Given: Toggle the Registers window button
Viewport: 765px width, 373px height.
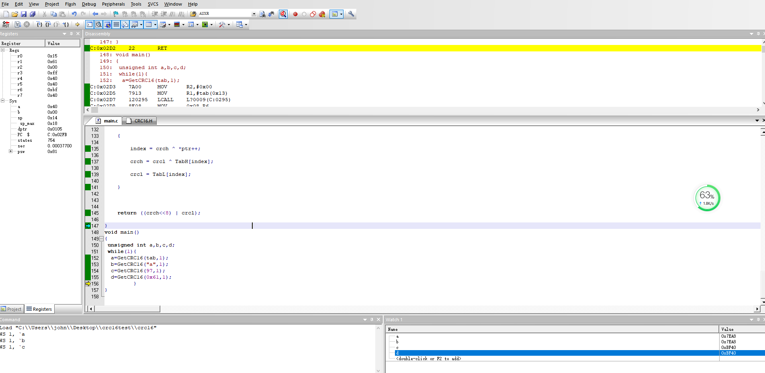Looking at the screenshot, I should pos(116,24).
